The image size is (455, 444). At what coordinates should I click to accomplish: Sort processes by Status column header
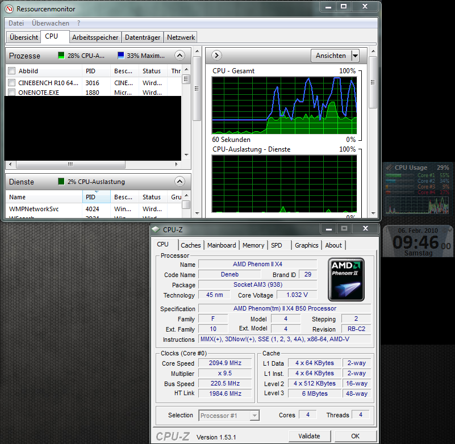(153, 71)
